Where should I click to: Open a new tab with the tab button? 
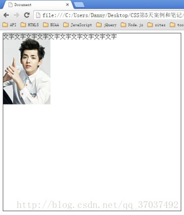[x=79, y=5]
